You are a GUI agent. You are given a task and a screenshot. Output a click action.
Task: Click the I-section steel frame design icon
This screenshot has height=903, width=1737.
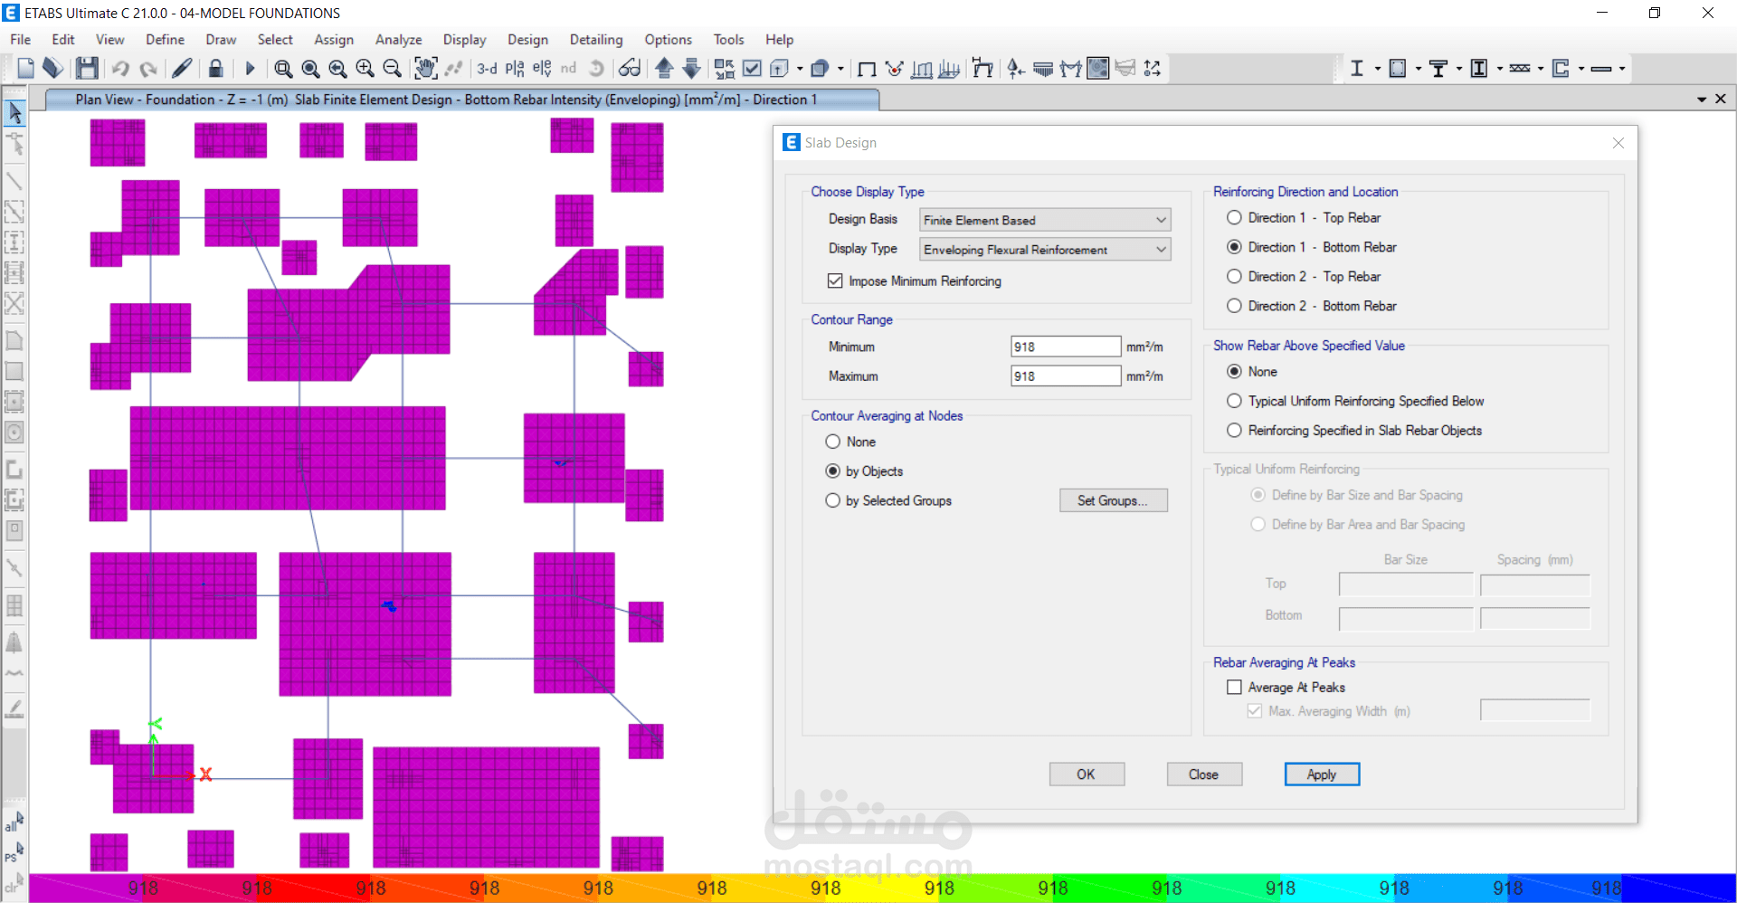pyautogui.click(x=1357, y=68)
